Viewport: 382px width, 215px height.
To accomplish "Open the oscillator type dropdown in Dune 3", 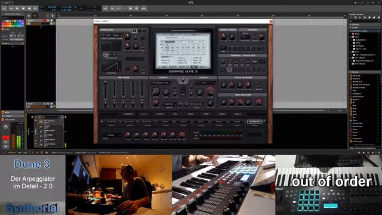I will tap(113, 35).
